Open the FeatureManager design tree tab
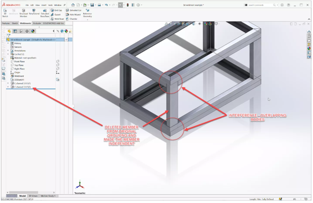This screenshot has width=313, height=203. tap(9, 31)
